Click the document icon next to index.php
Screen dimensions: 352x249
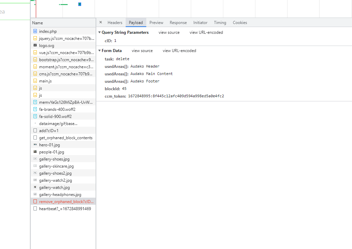coord(35,31)
